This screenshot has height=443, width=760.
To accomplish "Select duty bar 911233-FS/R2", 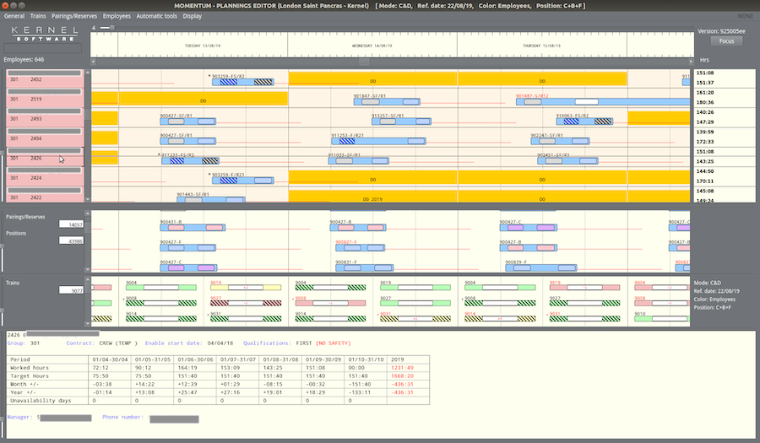I will (190, 160).
